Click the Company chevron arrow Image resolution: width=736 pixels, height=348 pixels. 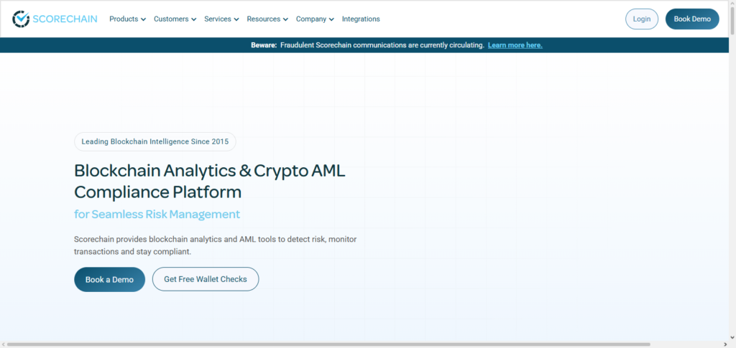[x=331, y=19]
